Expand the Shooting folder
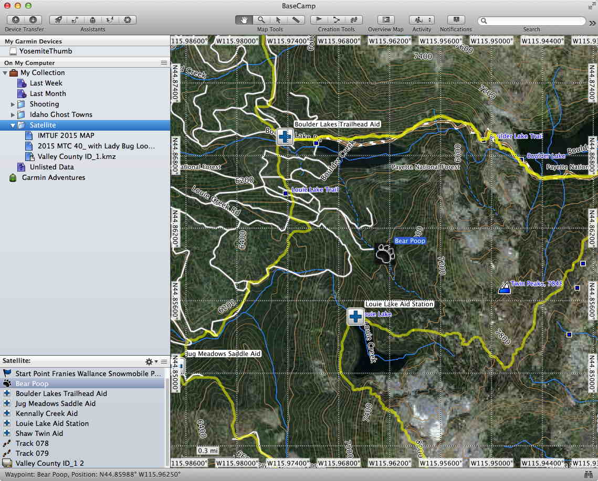This screenshot has width=598, height=481. point(13,104)
